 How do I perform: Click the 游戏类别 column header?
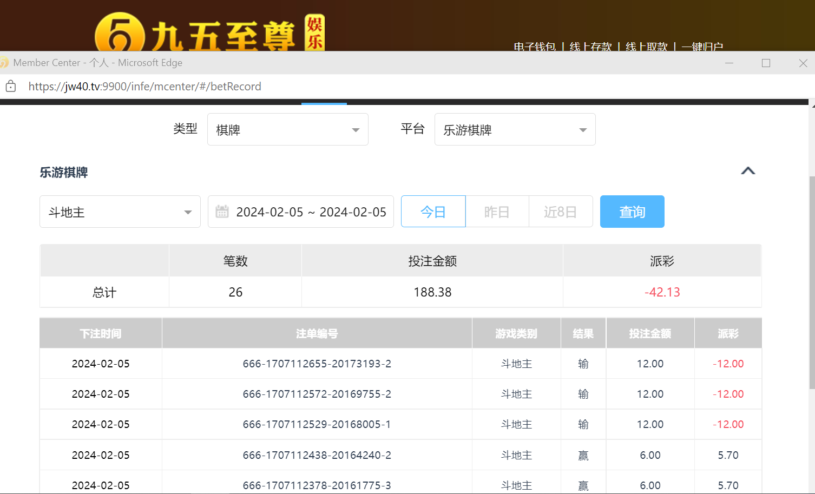tap(516, 333)
